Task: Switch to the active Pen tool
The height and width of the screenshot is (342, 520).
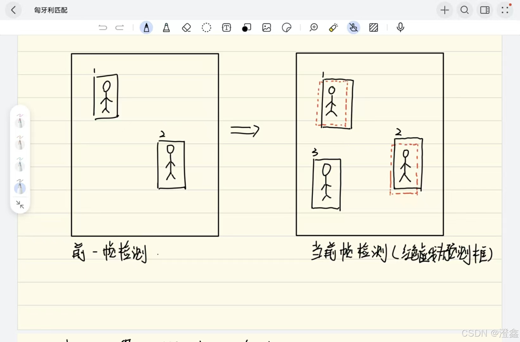Action: 147,28
